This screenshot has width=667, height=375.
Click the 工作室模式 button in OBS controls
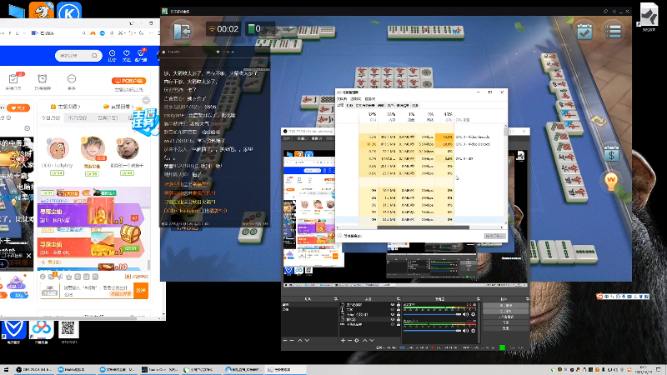[506, 317]
